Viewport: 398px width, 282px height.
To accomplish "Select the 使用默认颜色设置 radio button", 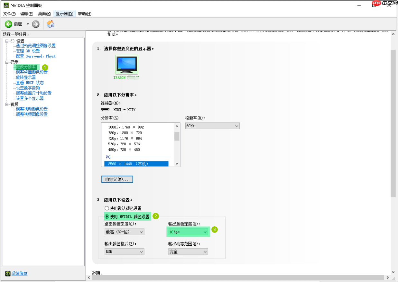I will 106,208.
